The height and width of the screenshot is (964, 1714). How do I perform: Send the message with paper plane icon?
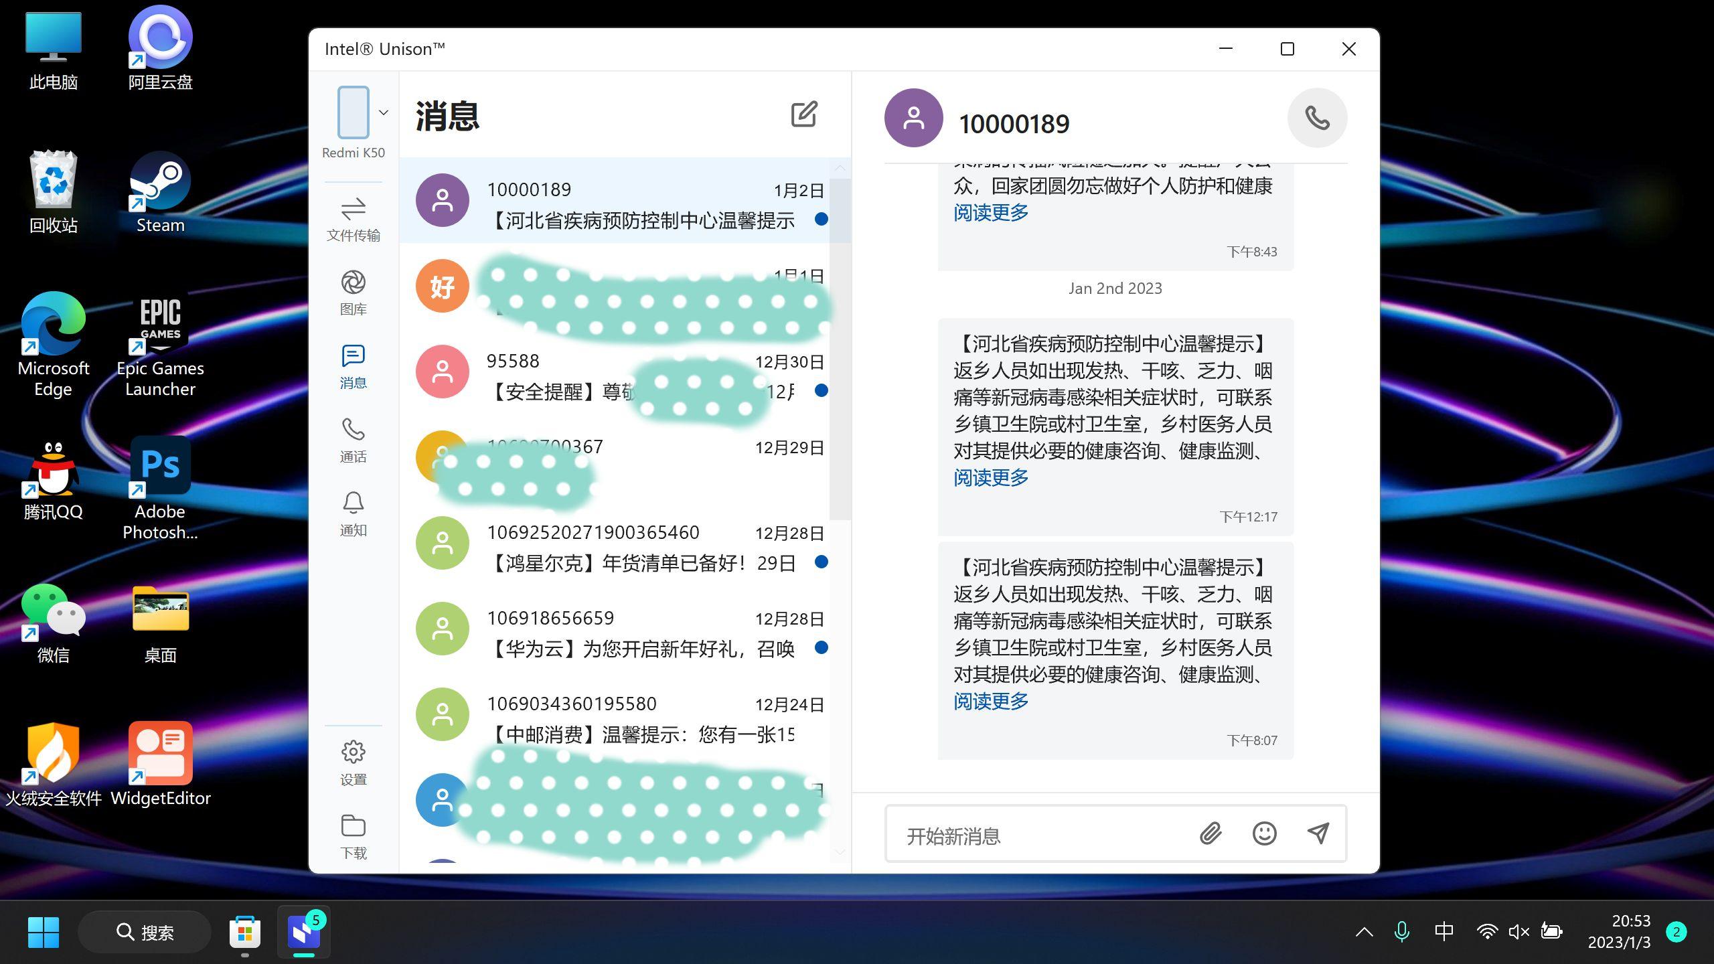coord(1318,833)
